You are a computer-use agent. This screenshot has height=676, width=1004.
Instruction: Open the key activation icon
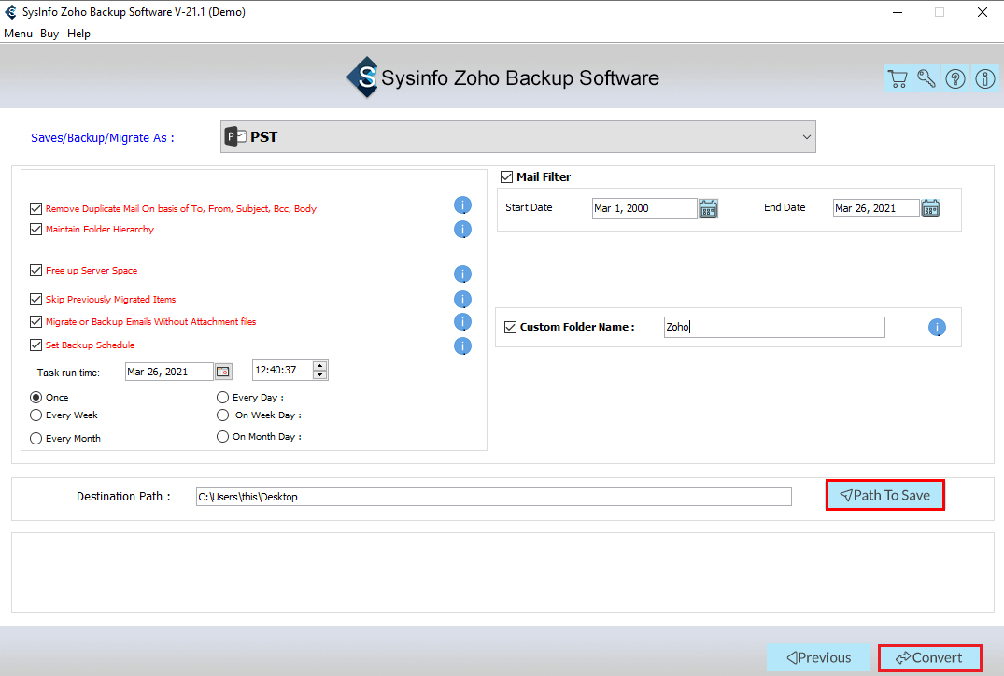point(926,78)
